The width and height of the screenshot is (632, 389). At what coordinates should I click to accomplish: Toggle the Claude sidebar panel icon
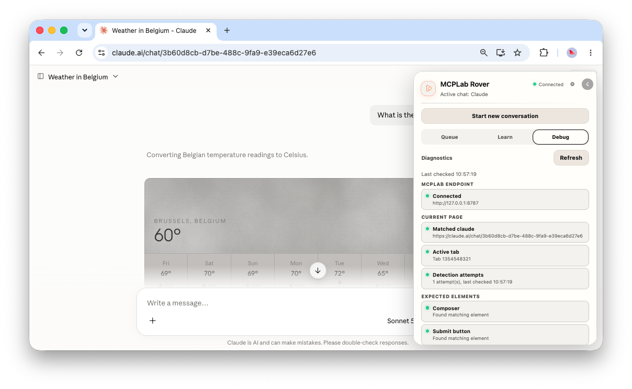[x=41, y=77]
